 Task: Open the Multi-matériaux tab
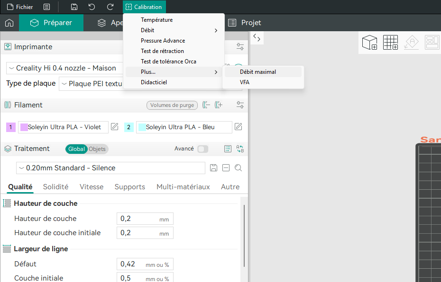point(183,187)
